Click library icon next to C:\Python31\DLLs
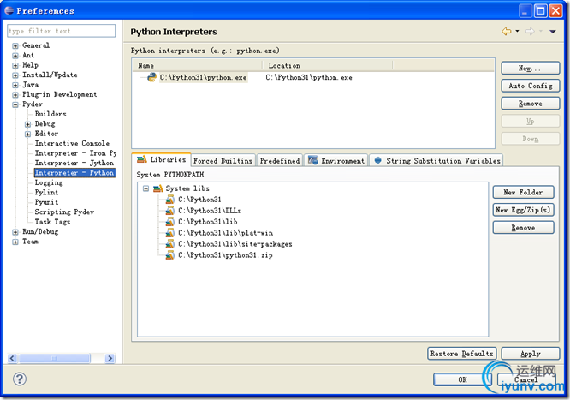 pyautogui.click(x=169, y=211)
